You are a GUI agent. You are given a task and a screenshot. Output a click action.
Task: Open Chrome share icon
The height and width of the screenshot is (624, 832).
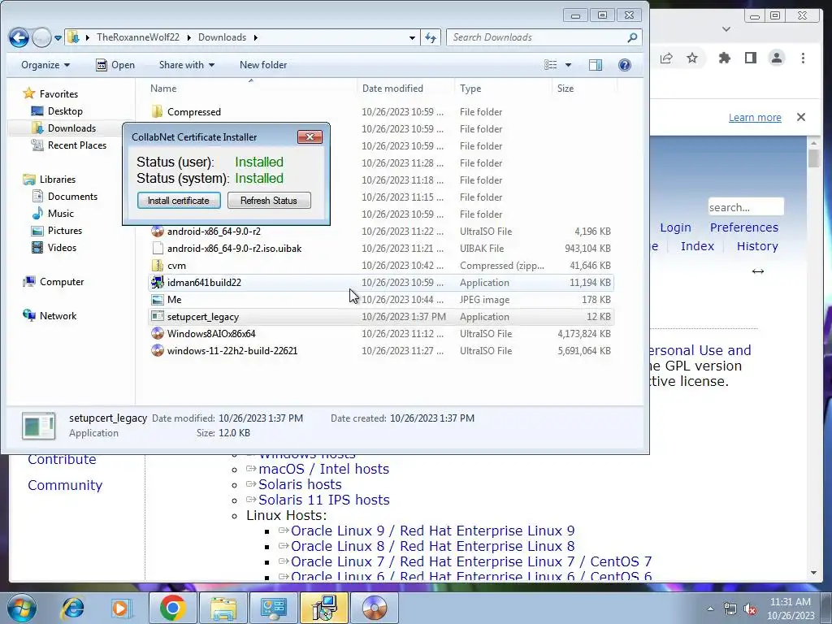click(x=666, y=58)
